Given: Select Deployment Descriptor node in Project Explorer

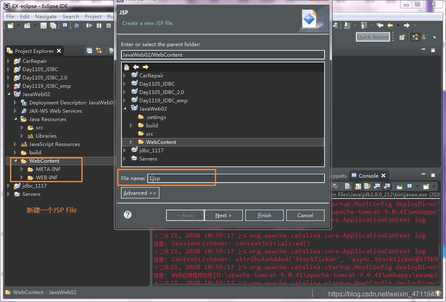Looking at the screenshot, I should tap(71, 103).
